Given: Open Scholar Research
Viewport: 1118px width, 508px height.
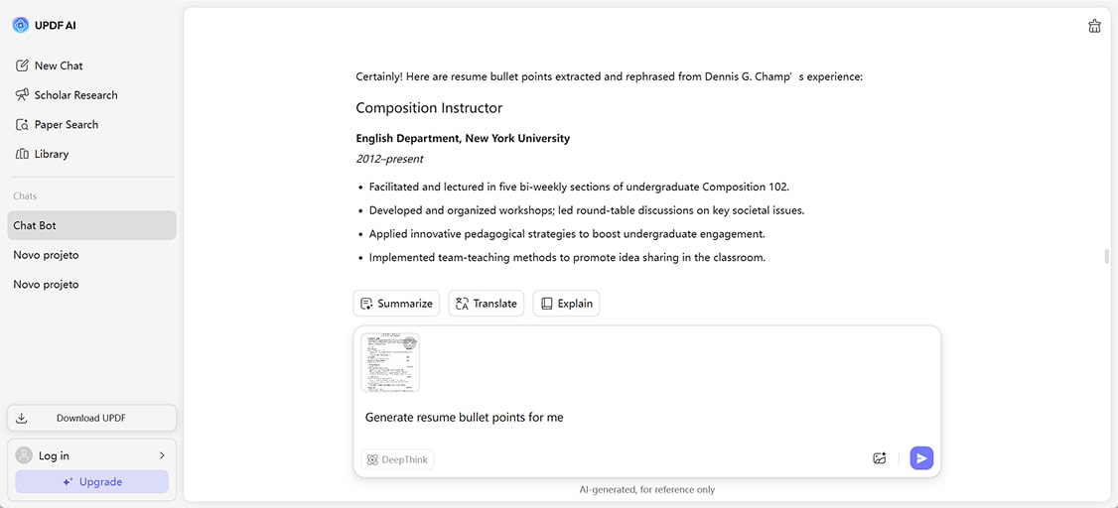Looking at the screenshot, I should tap(75, 95).
